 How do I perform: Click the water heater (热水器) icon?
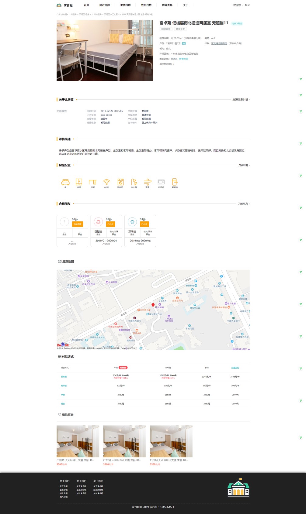click(134, 182)
